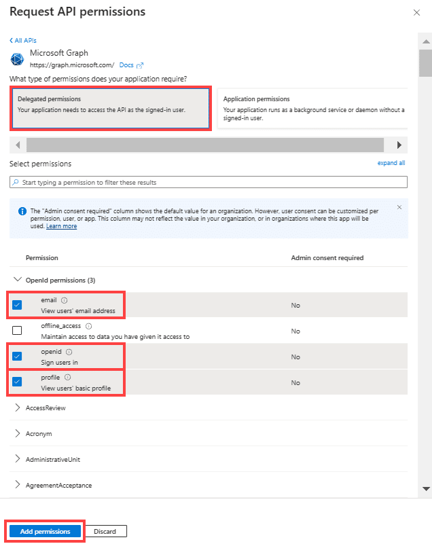Click the Microsoft Graph logo icon
This screenshot has width=432, height=544.
(x=17, y=58)
